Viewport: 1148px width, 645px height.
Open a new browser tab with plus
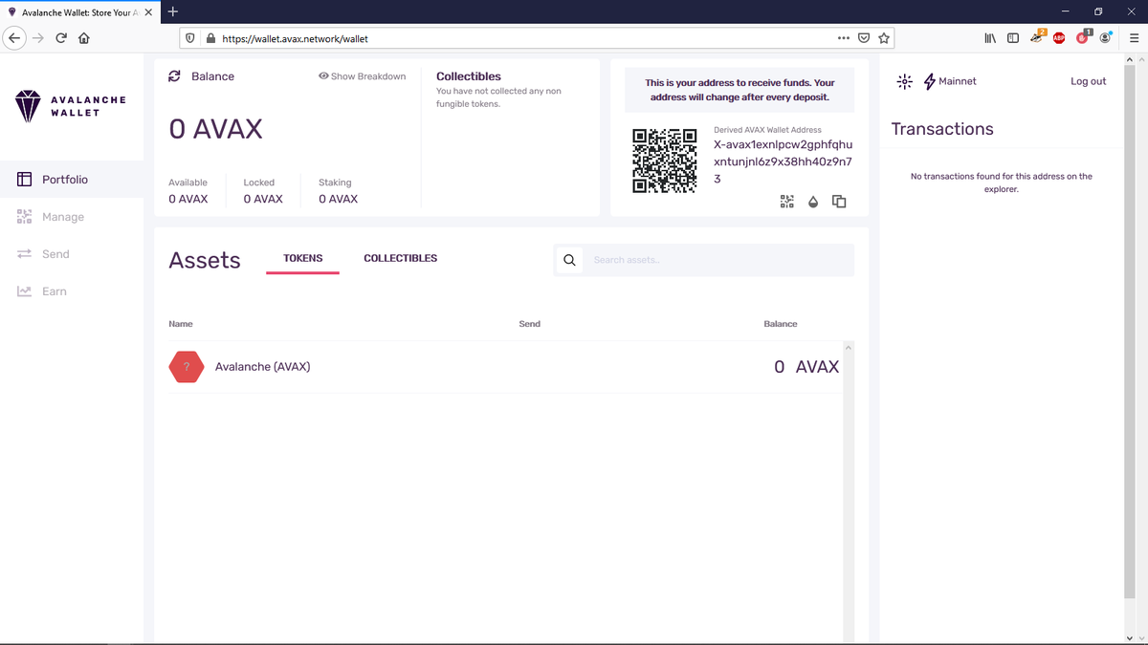point(172,11)
